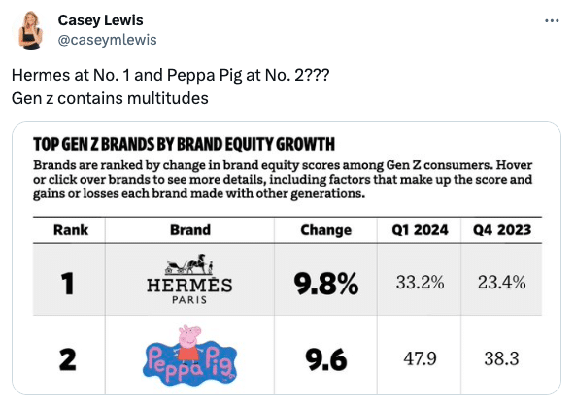575x407 pixels.
Task: Click the Top Gen Z Brands chart title
Action: pyautogui.click(x=184, y=144)
